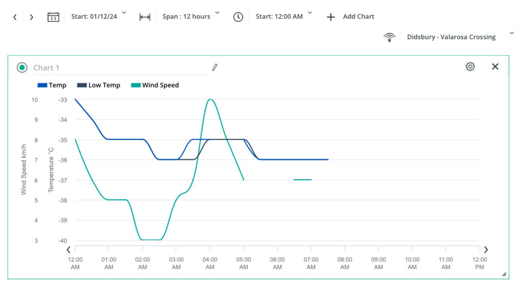Viewport: 521px width, 283px height.
Task: Close Chart 1 with the X button
Action: coord(495,67)
